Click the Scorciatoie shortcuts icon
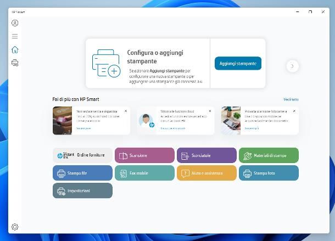Screen dimensions: 335x241 tap(185, 156)
